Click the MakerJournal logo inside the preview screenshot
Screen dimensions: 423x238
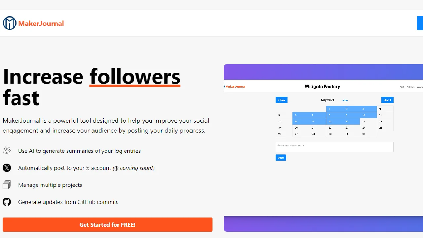click(x=235, y=87)
